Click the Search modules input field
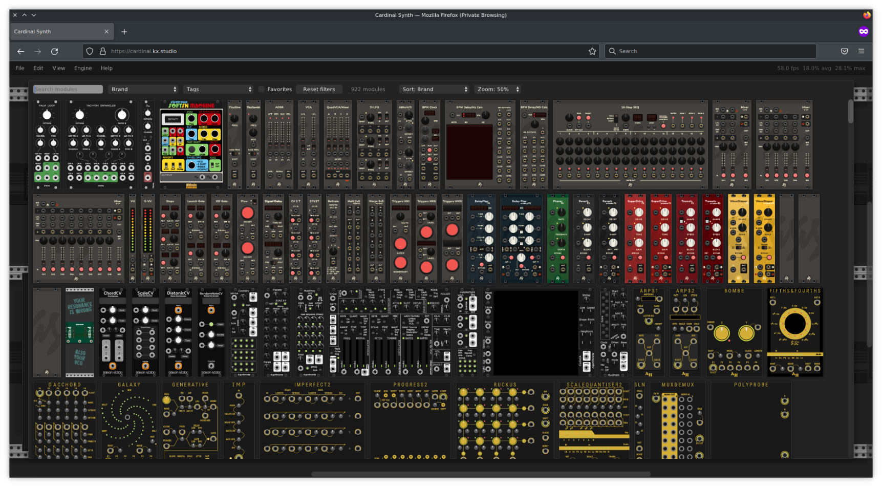Screen dimensions: 882x487 (x=68, y=89)
